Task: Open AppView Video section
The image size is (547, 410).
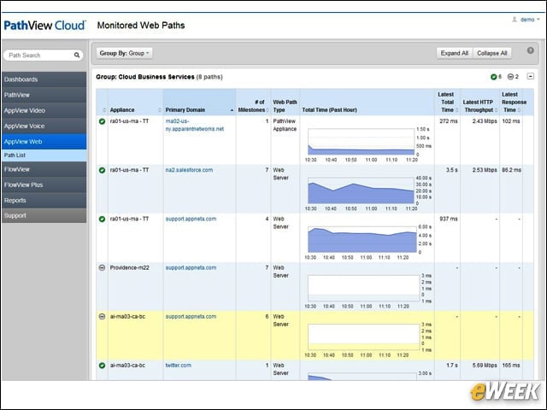Action: (44, 110)
